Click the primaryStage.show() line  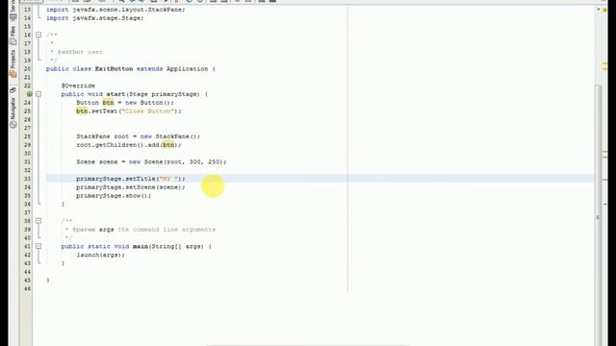tap(114, 196)
